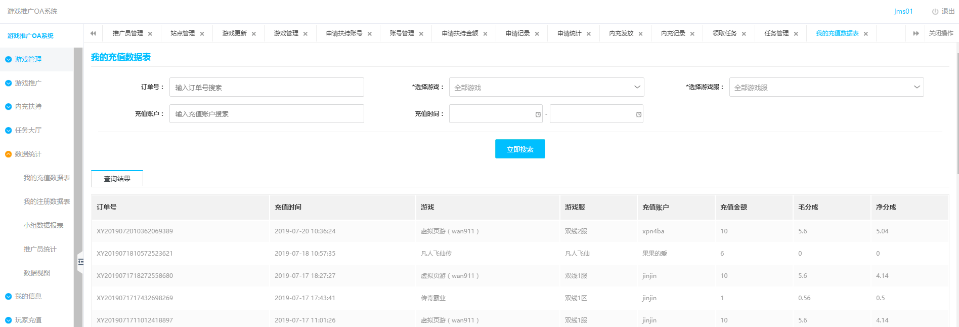Open start date calendar picker icon
Screen dimensions: 959x327
coord(538,114)
